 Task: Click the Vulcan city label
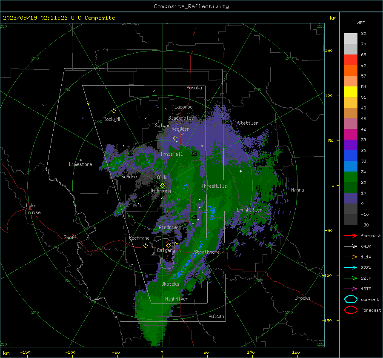[x=216, y=316]
